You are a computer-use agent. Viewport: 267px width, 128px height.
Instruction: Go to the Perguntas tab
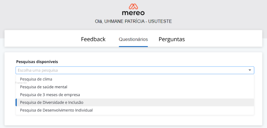[x=172, y=39]
